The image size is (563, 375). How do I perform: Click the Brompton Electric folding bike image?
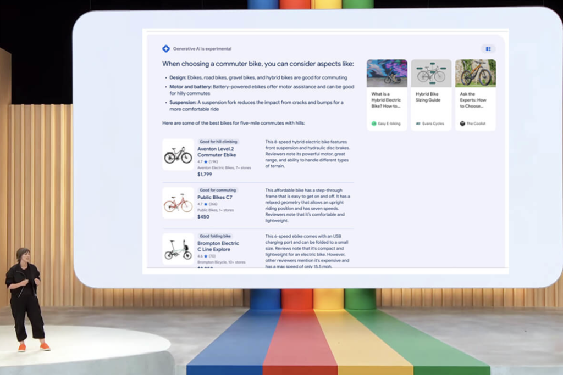(178, 249)
